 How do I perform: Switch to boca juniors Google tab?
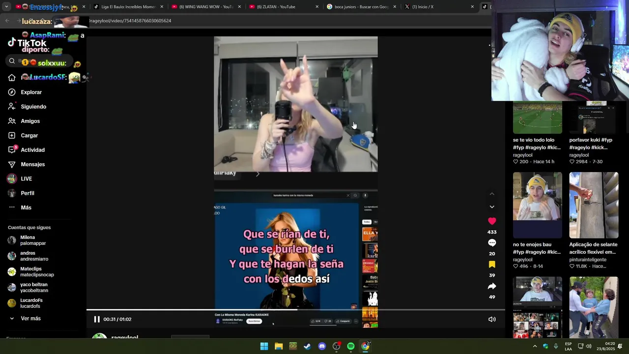point(361,7)
